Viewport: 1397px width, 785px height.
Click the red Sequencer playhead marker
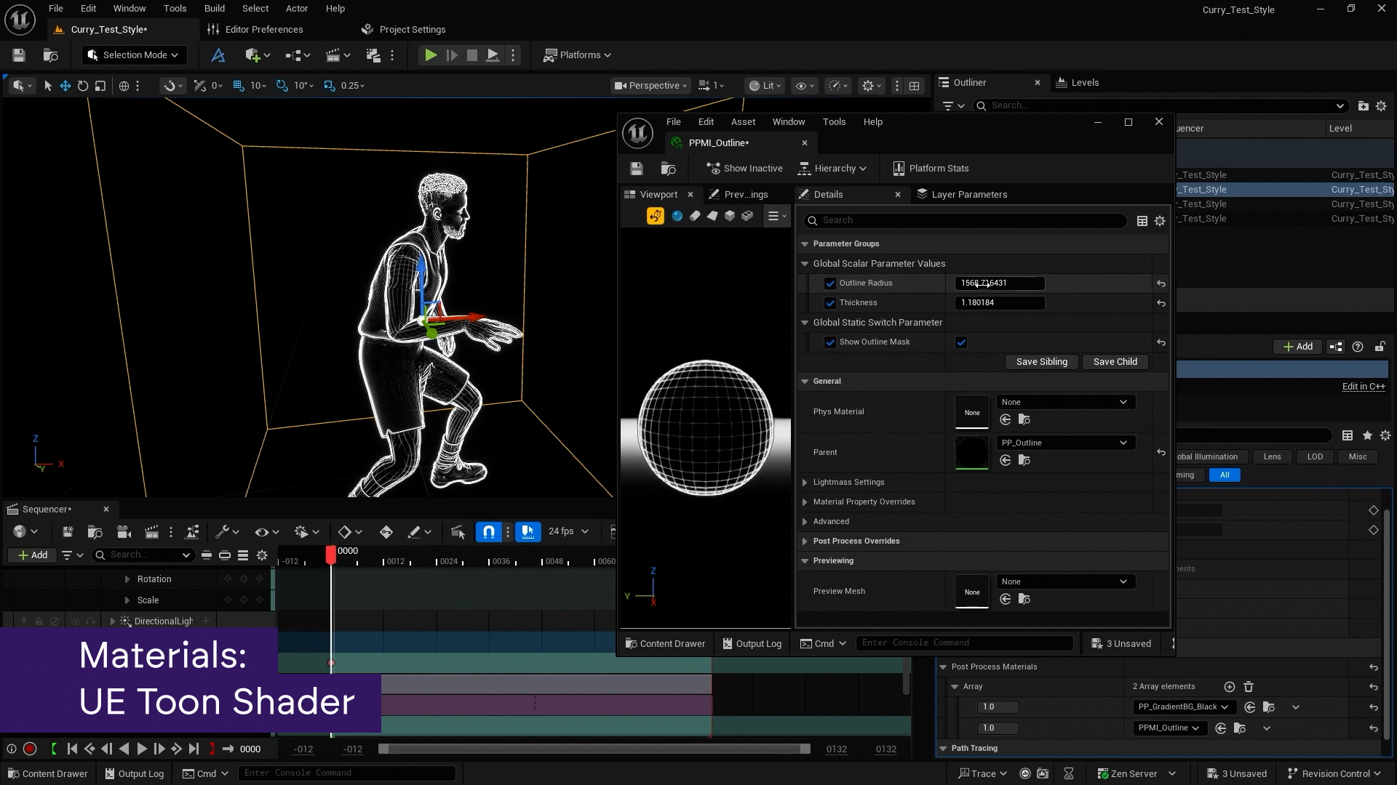(331, 555)
